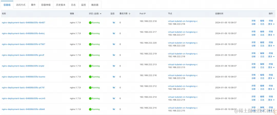Open pod nginx-deployment-basic-64668b55fb-pk75f
Viewport: 277px width, 115px height.
[23, 87]
